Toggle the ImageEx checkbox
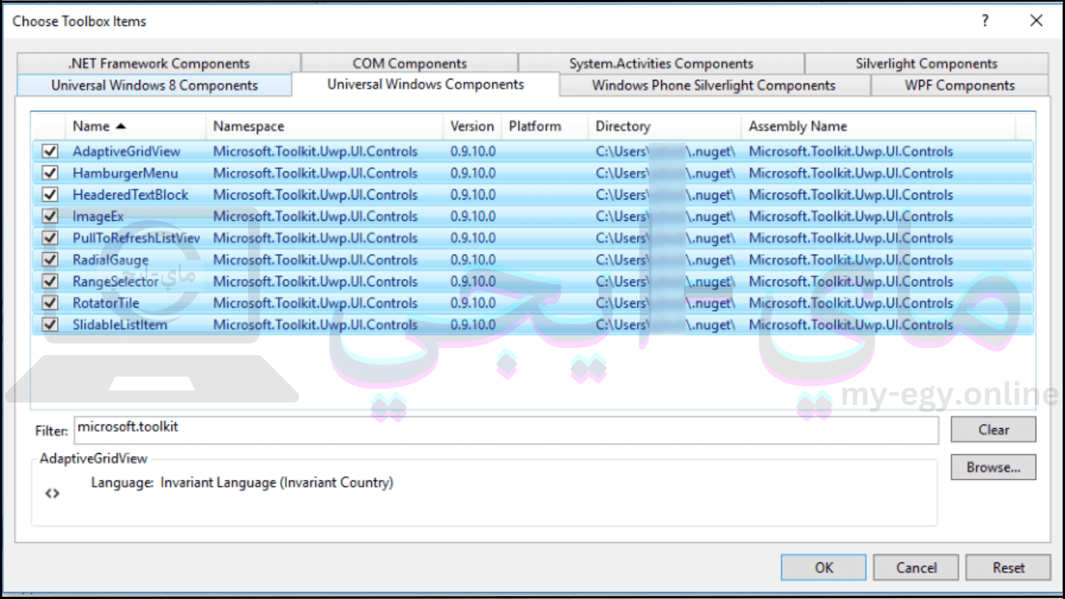 click(50, 216)
